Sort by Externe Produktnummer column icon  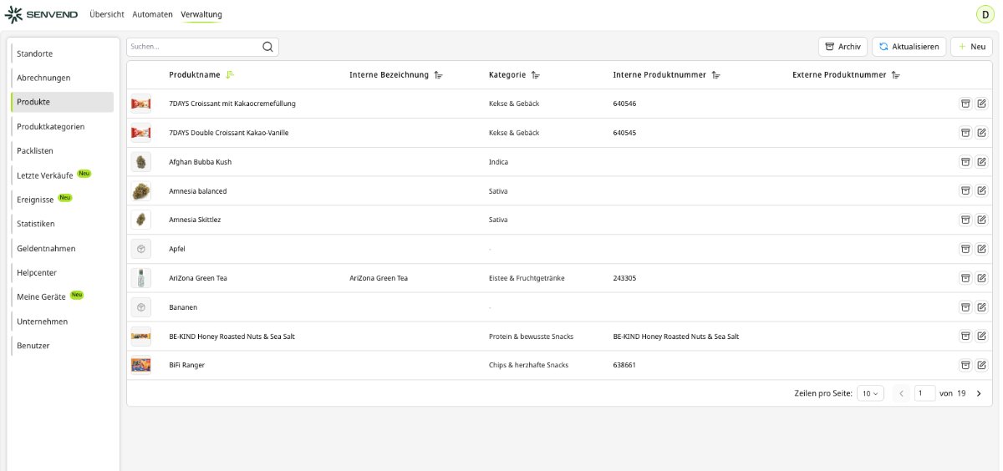point(895,75)
